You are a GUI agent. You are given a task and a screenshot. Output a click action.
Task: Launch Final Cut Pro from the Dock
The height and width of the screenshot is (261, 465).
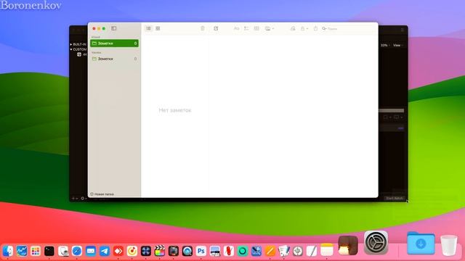(x=160, y=251)
